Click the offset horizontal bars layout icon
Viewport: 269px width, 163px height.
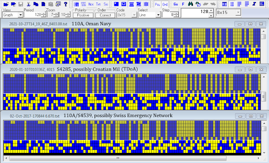(x=139, y=4)
